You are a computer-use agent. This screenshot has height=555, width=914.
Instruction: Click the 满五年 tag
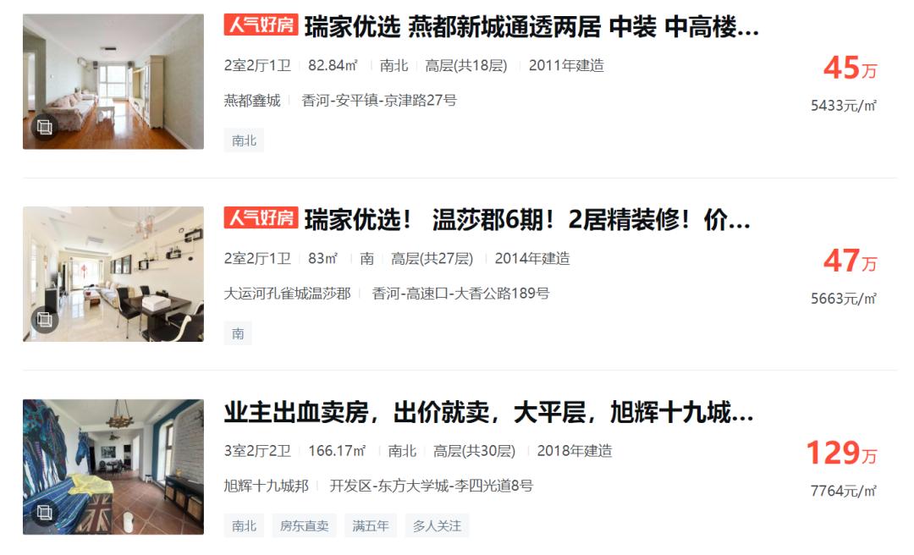(371, 526)
